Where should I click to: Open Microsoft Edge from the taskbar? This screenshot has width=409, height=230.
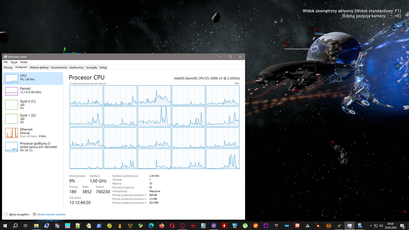tap(151, 226)
